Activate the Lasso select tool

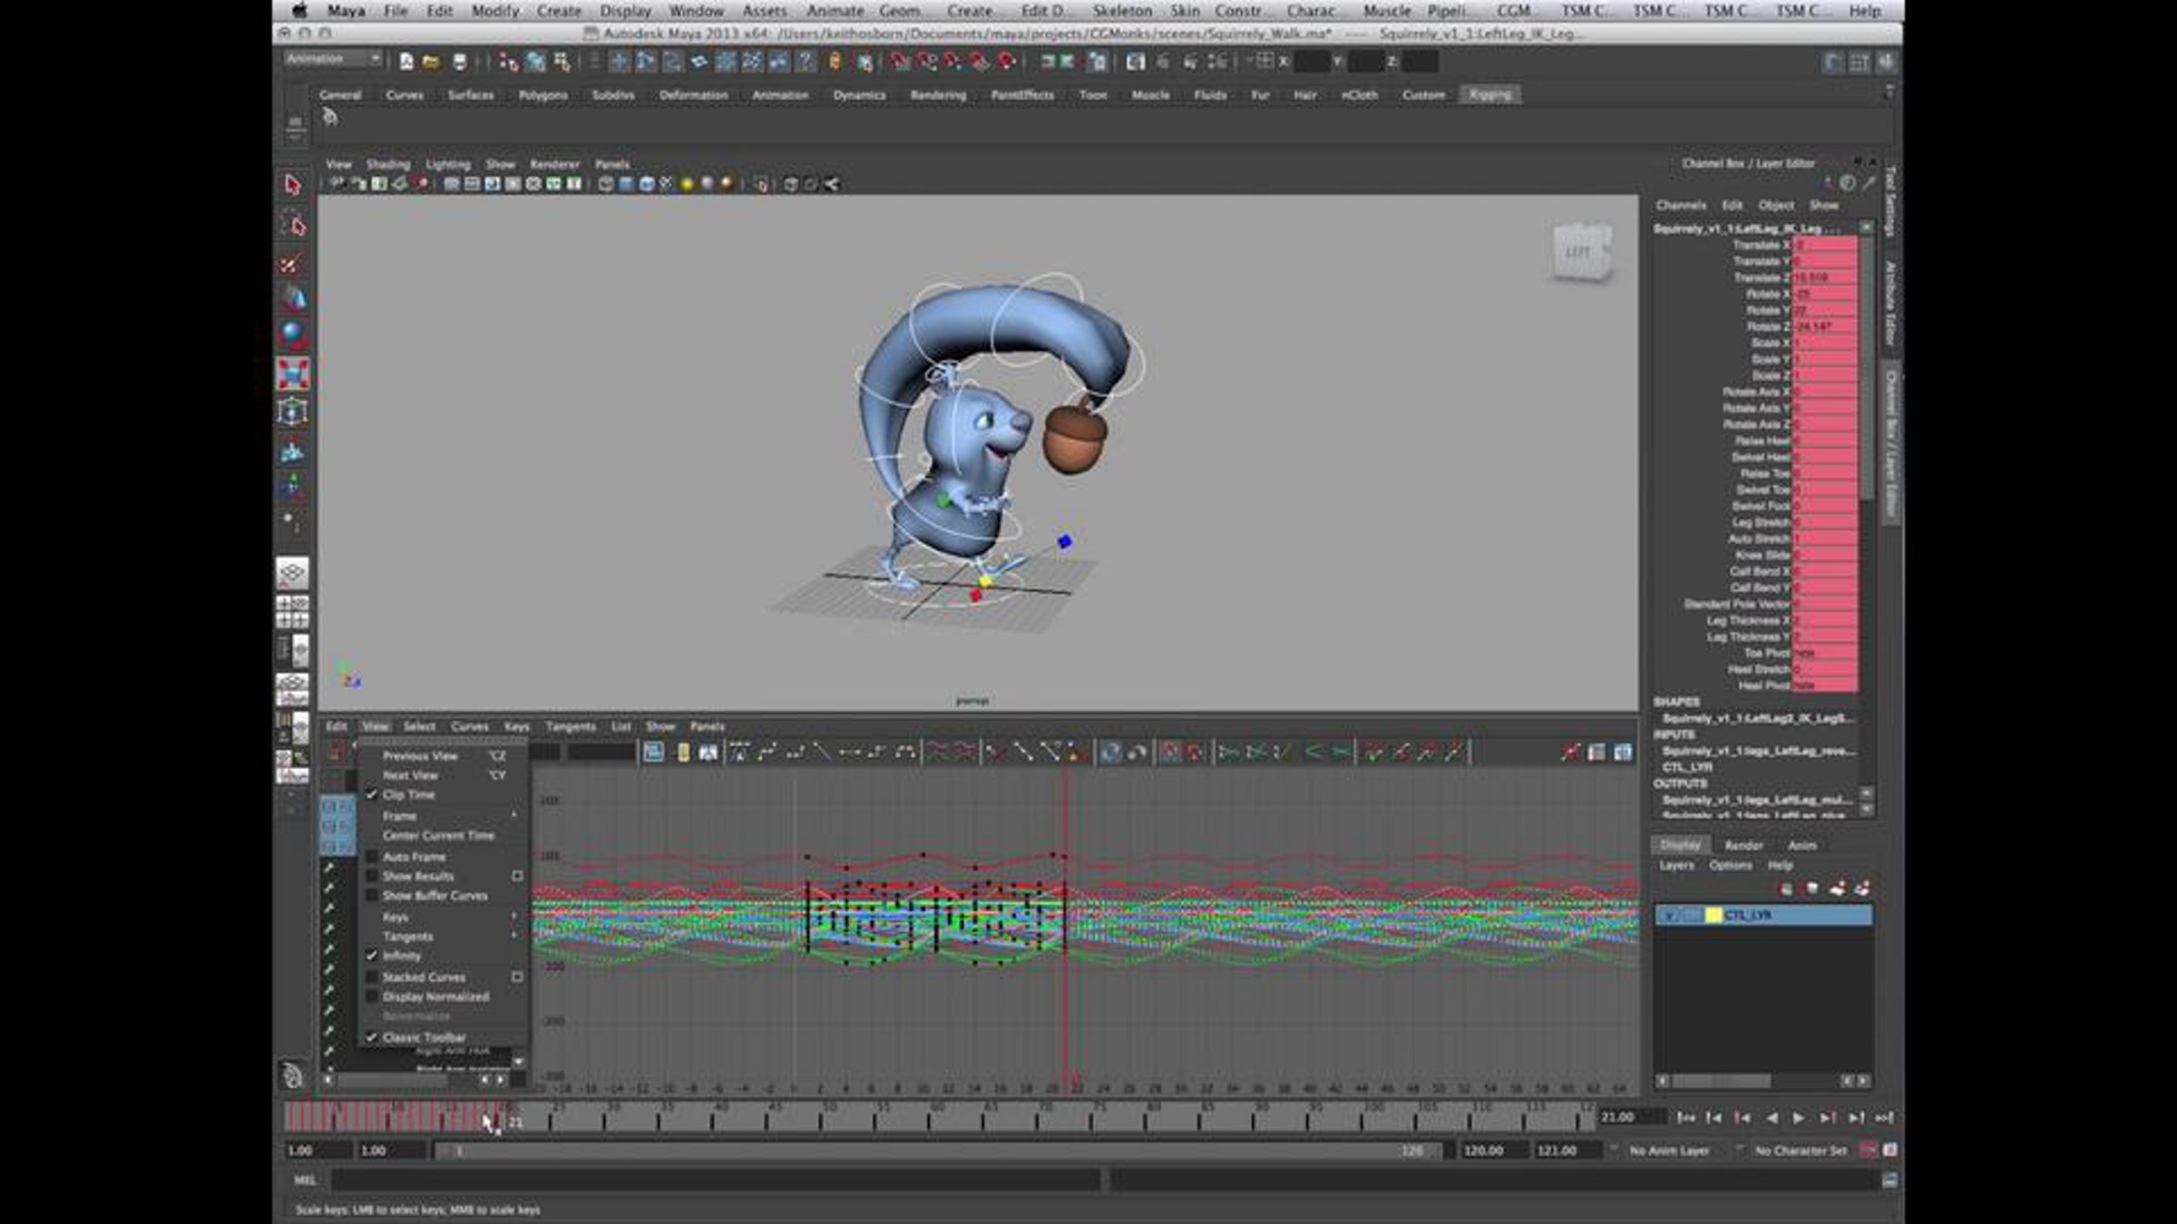[292, 225]
